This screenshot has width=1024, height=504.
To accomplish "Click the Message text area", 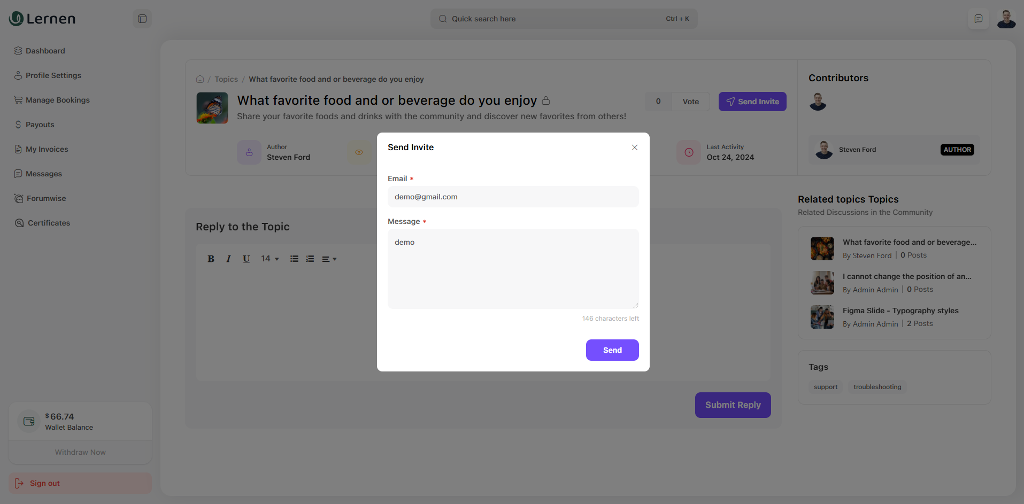I will pyautogui.click(x=512, y=268).
